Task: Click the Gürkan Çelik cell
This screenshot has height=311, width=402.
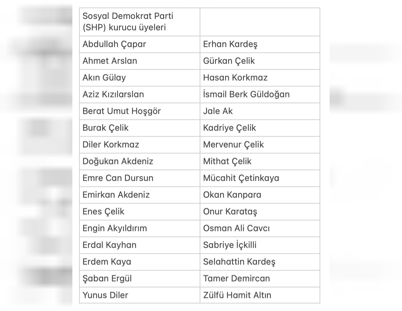Action: click(x=229, y=61)
